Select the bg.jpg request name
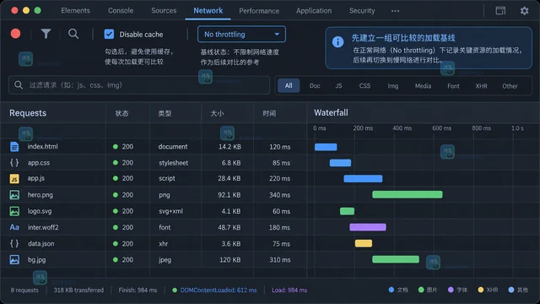The image size is (540, 304). (36, 259)
